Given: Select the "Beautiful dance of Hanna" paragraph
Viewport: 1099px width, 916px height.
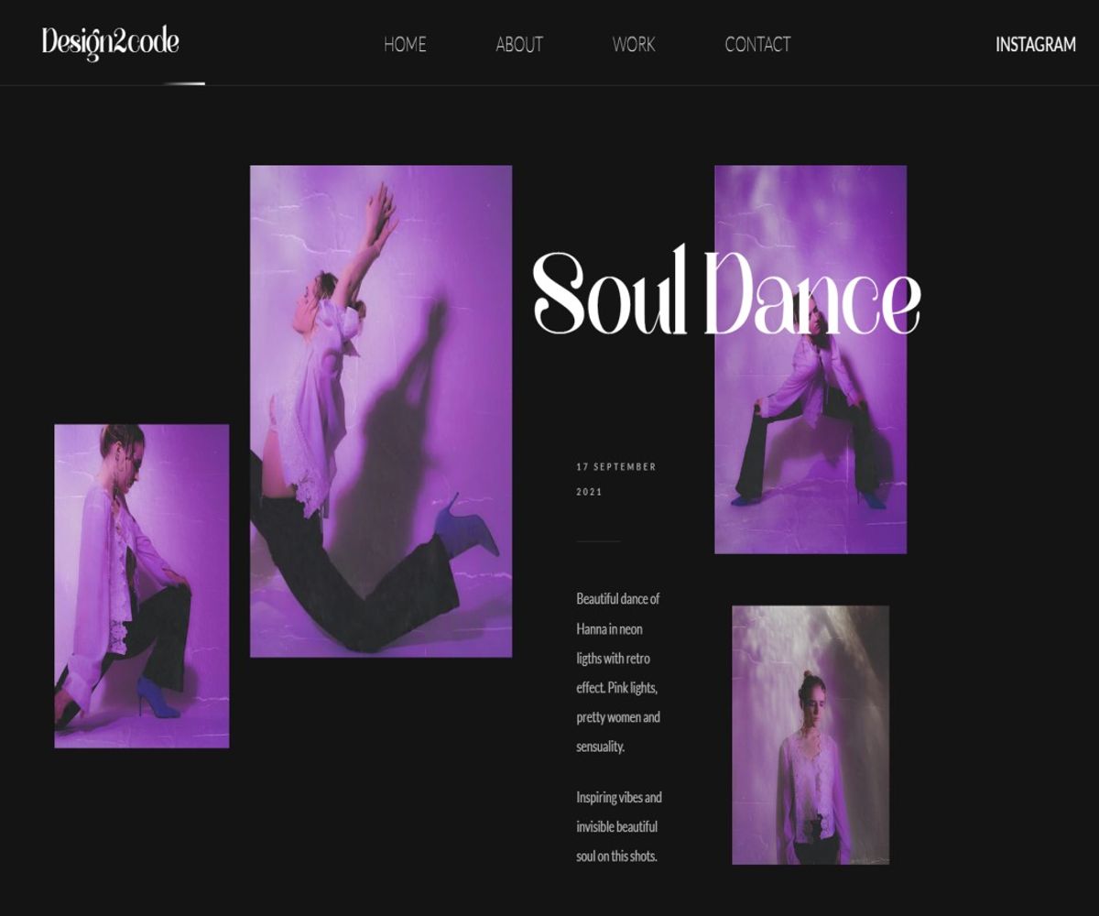Looking at the screenshot, I should 618,672.
